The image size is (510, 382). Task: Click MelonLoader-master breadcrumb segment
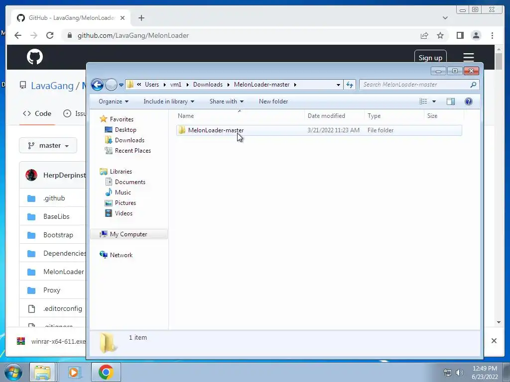261,85
